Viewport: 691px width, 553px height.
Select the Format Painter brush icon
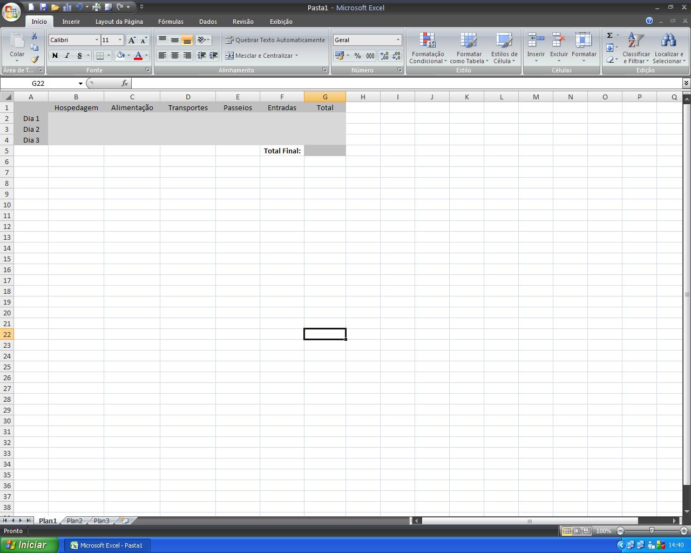(35, 59)
